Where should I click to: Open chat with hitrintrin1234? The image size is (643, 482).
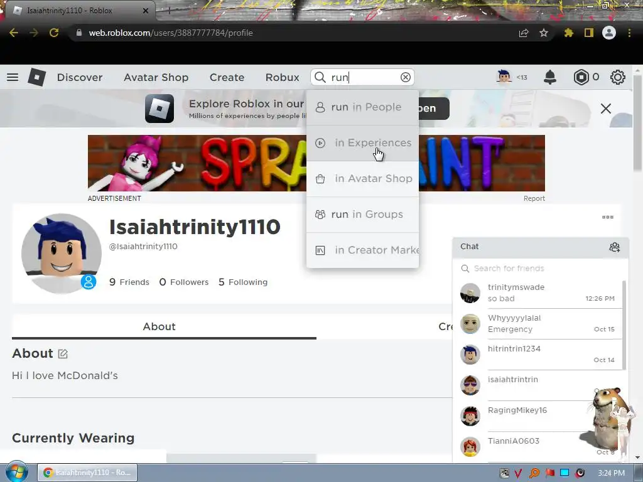pos(538,355)
